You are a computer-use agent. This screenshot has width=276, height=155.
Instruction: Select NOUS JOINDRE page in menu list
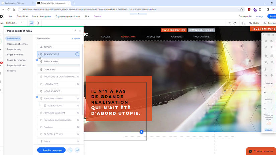tap(58, 91)
